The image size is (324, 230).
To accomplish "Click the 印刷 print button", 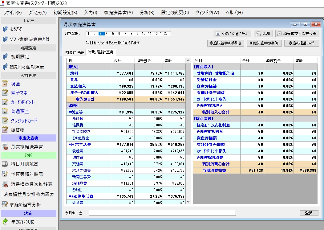I will 263,34.
